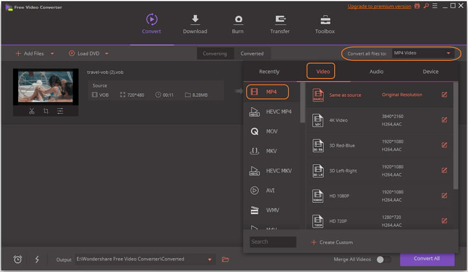The height and width of the screenshot is (272, 468).
Task: Click the Add Files plus icon
Action: [18, 53]
